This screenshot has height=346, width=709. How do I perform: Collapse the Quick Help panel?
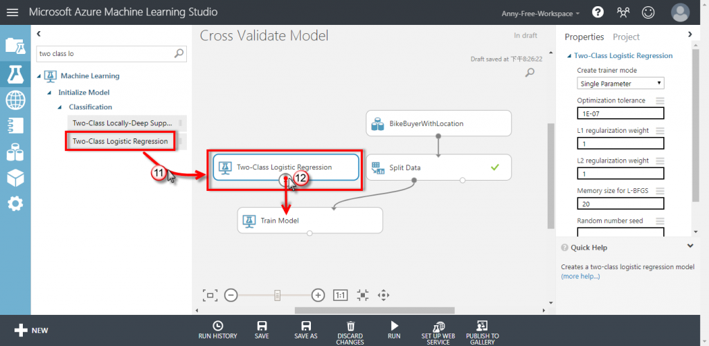(x=690, y=246)
